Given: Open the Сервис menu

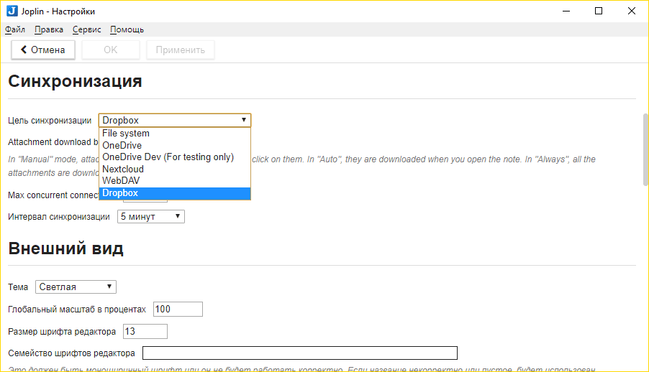Looking at the screenshot, I should [87, 29].
